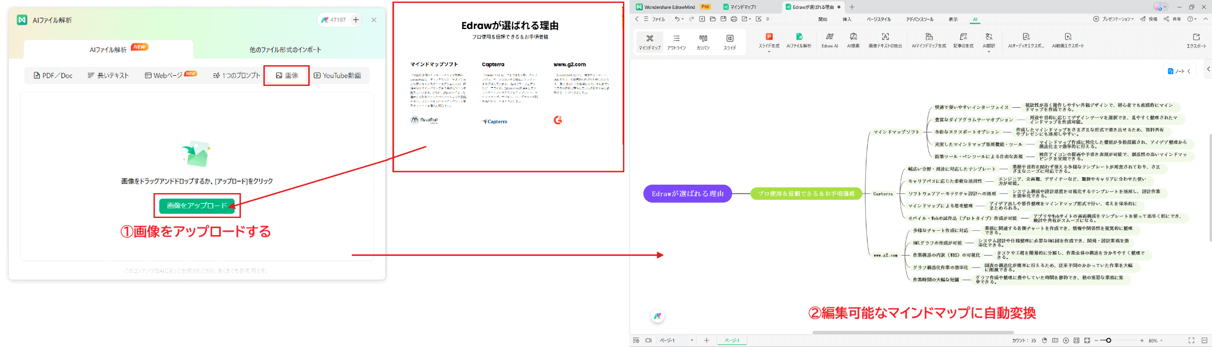This screenshot has width=1212, height=347.
Task: Click the floating AI assistant icon on canvas
Action: coord(657,316)
